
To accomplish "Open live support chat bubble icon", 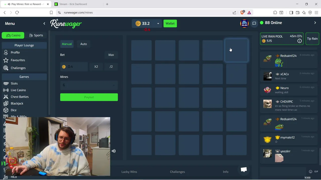I will click(244, 169).
